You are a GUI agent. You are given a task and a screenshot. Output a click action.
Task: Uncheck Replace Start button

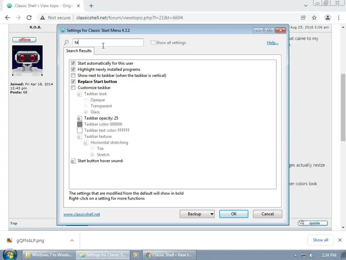(x=73, y=82)
